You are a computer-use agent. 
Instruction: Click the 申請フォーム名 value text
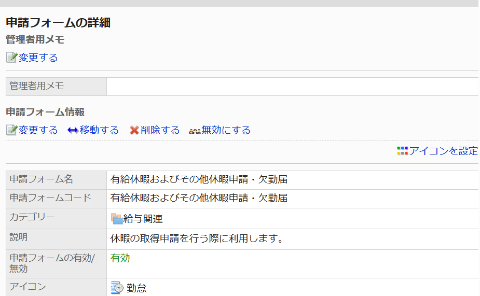[x=199, y=179]
